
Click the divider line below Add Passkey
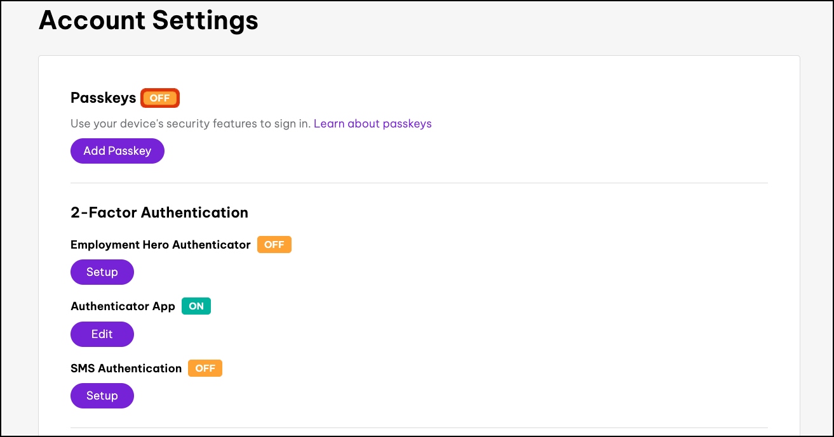point(419,183)
